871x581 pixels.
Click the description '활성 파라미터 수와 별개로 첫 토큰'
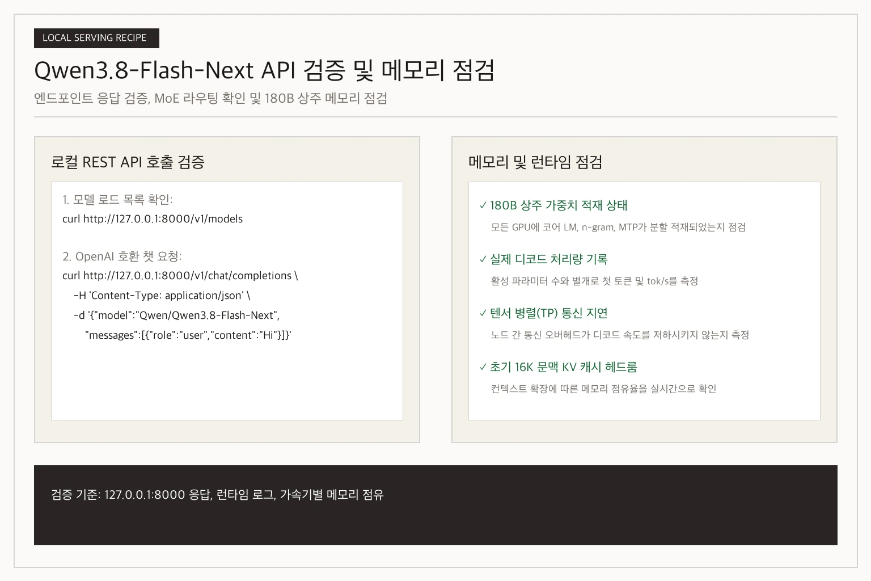(594, 281)
